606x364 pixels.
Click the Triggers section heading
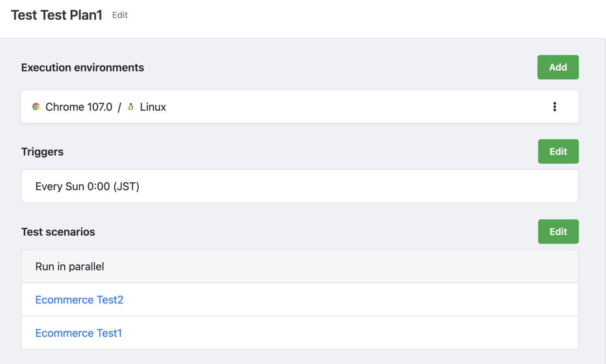(x=42, y=152)
